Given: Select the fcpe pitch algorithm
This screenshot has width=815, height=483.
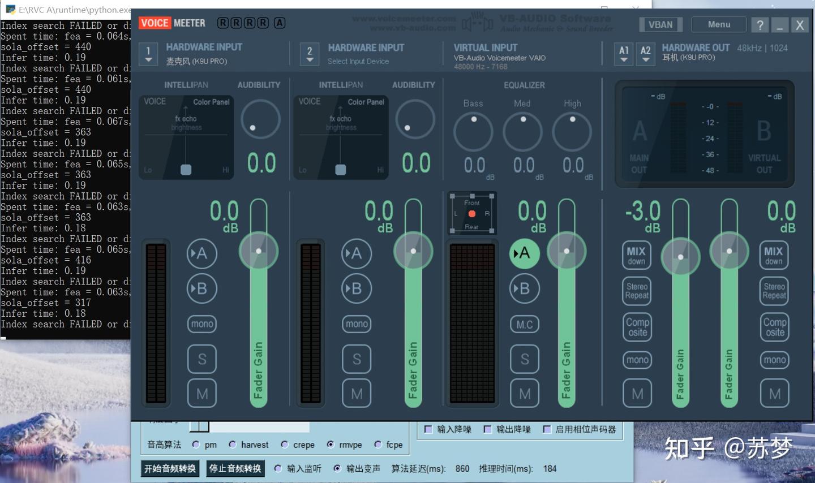Looking at the screenshot, I should pos(378,445).
